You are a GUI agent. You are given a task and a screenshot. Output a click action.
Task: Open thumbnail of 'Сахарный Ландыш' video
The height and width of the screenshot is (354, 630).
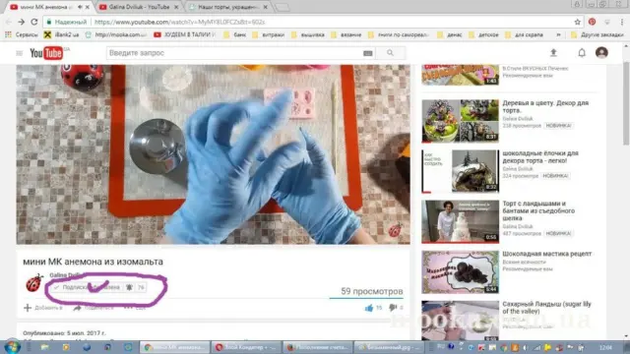pos(460,322)
